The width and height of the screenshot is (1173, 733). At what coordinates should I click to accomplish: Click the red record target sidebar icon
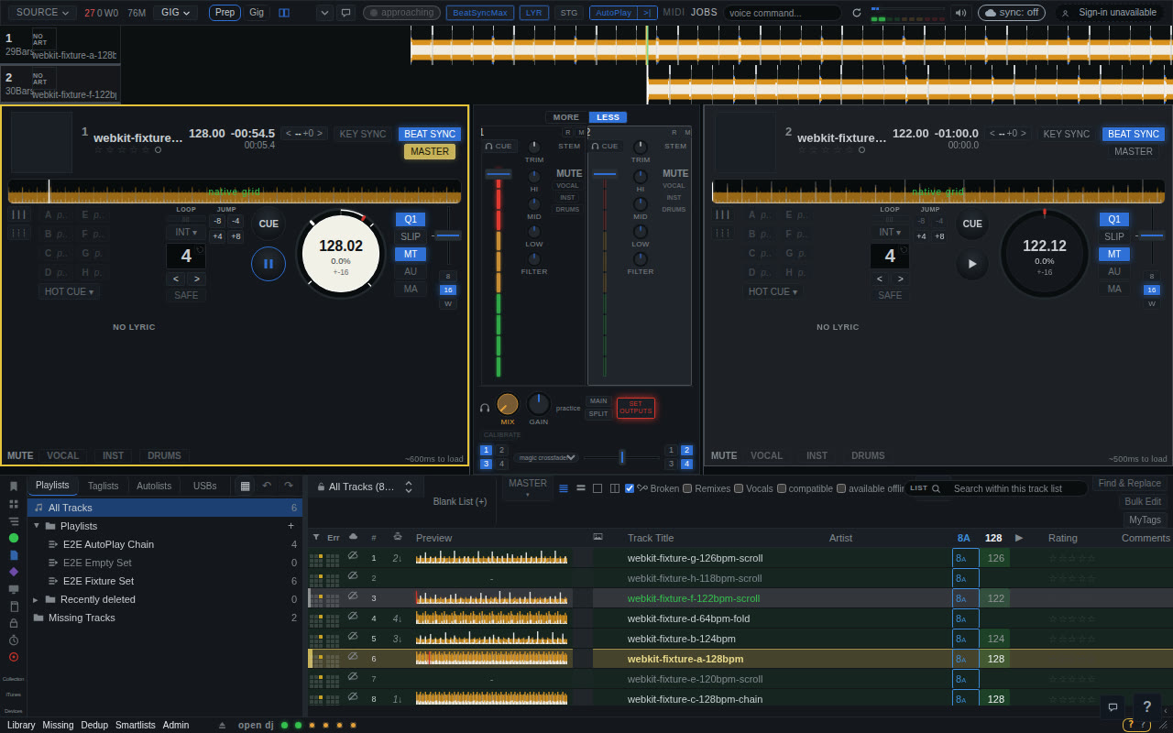click(x=14, y=657)
